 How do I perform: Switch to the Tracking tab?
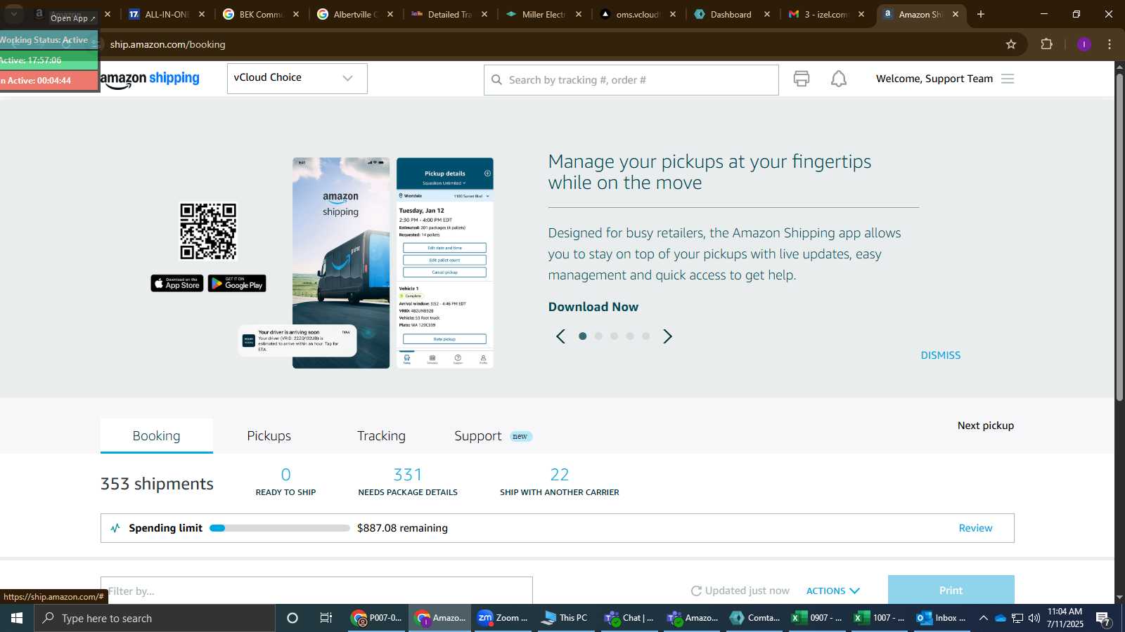381,436
